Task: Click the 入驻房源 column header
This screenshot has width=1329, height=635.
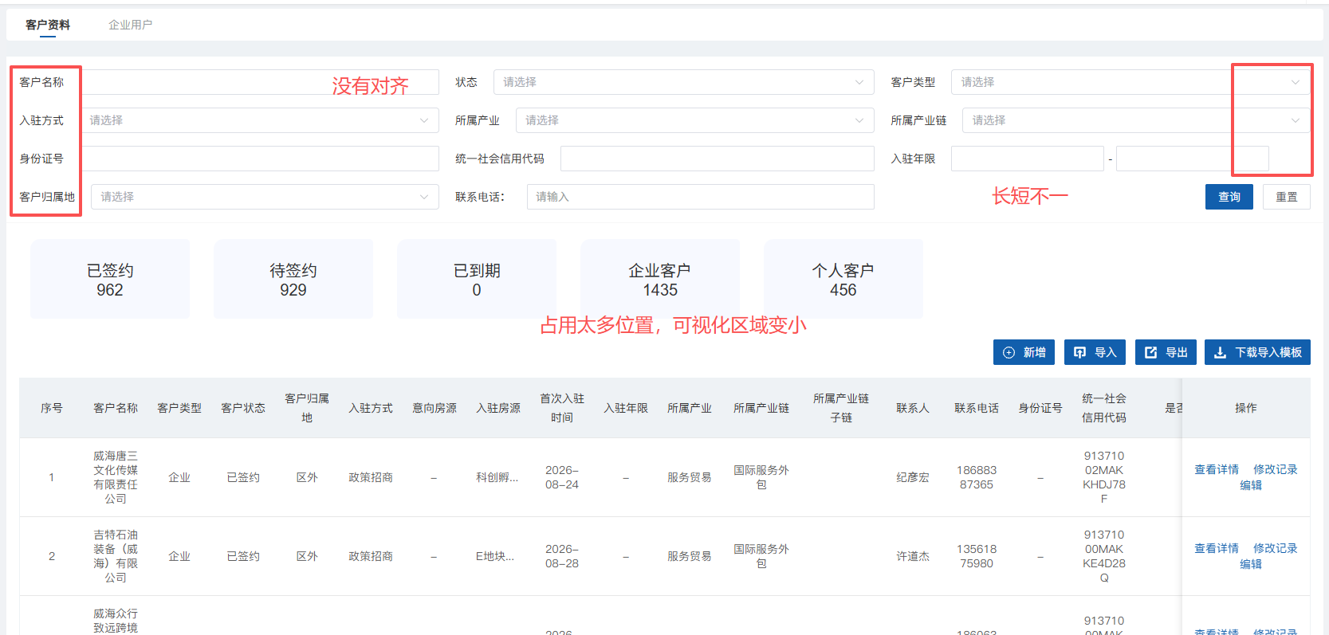Action: 498,408
